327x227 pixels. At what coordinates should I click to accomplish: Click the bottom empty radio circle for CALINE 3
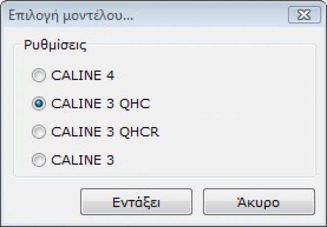pos(38,161)
